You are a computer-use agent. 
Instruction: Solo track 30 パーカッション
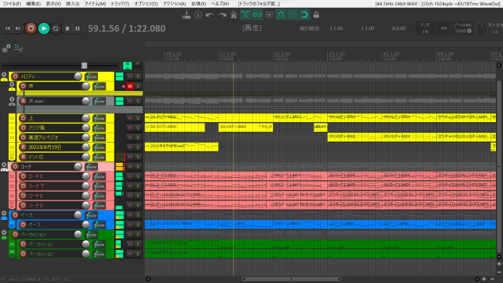click(x=138, y=254)
